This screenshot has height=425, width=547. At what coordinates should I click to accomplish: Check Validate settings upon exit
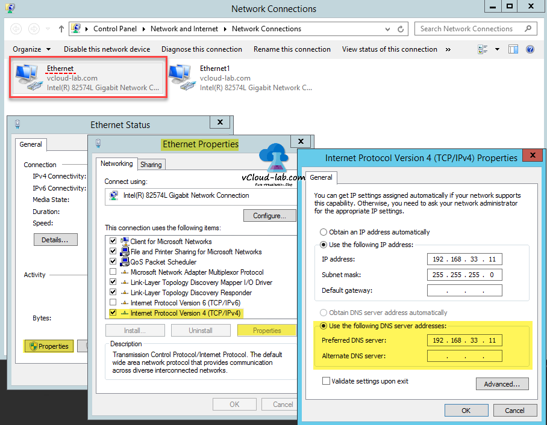[x=326, y=381]
